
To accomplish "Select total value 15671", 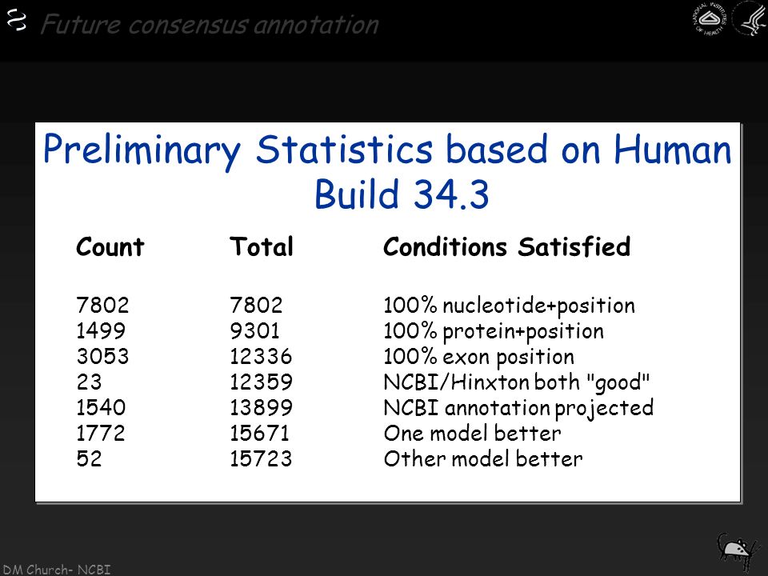I will [x=259, y=433].
